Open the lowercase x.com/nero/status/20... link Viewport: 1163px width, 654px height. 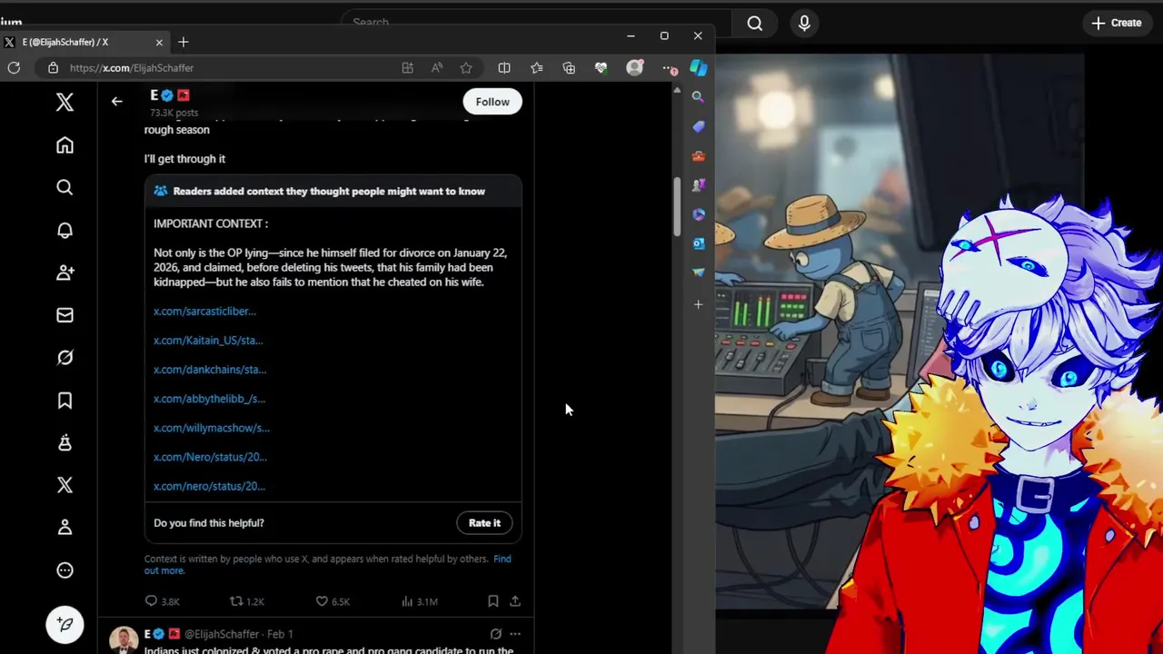(x=209, y=486)
